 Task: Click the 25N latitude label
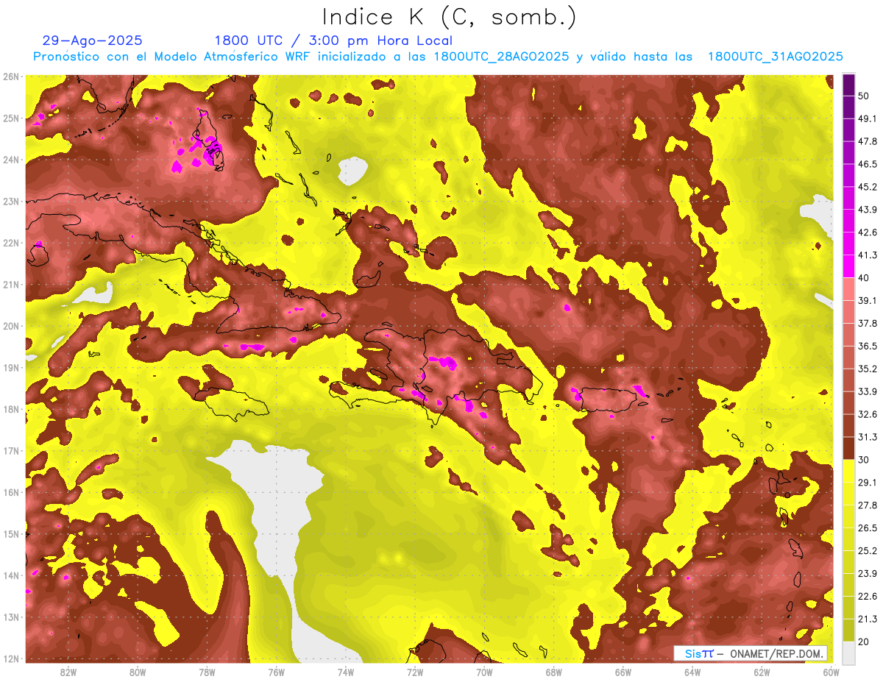pyautogui.click(x=11, y=118)
